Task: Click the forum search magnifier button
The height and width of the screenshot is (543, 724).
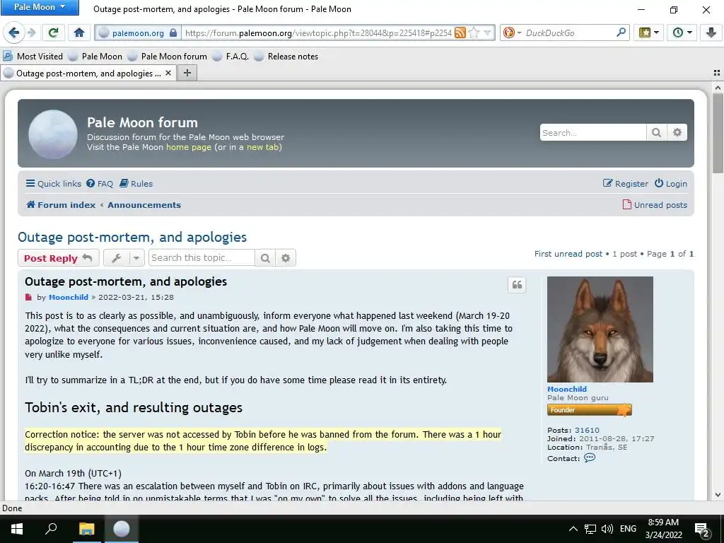Action: pos(656,132)
